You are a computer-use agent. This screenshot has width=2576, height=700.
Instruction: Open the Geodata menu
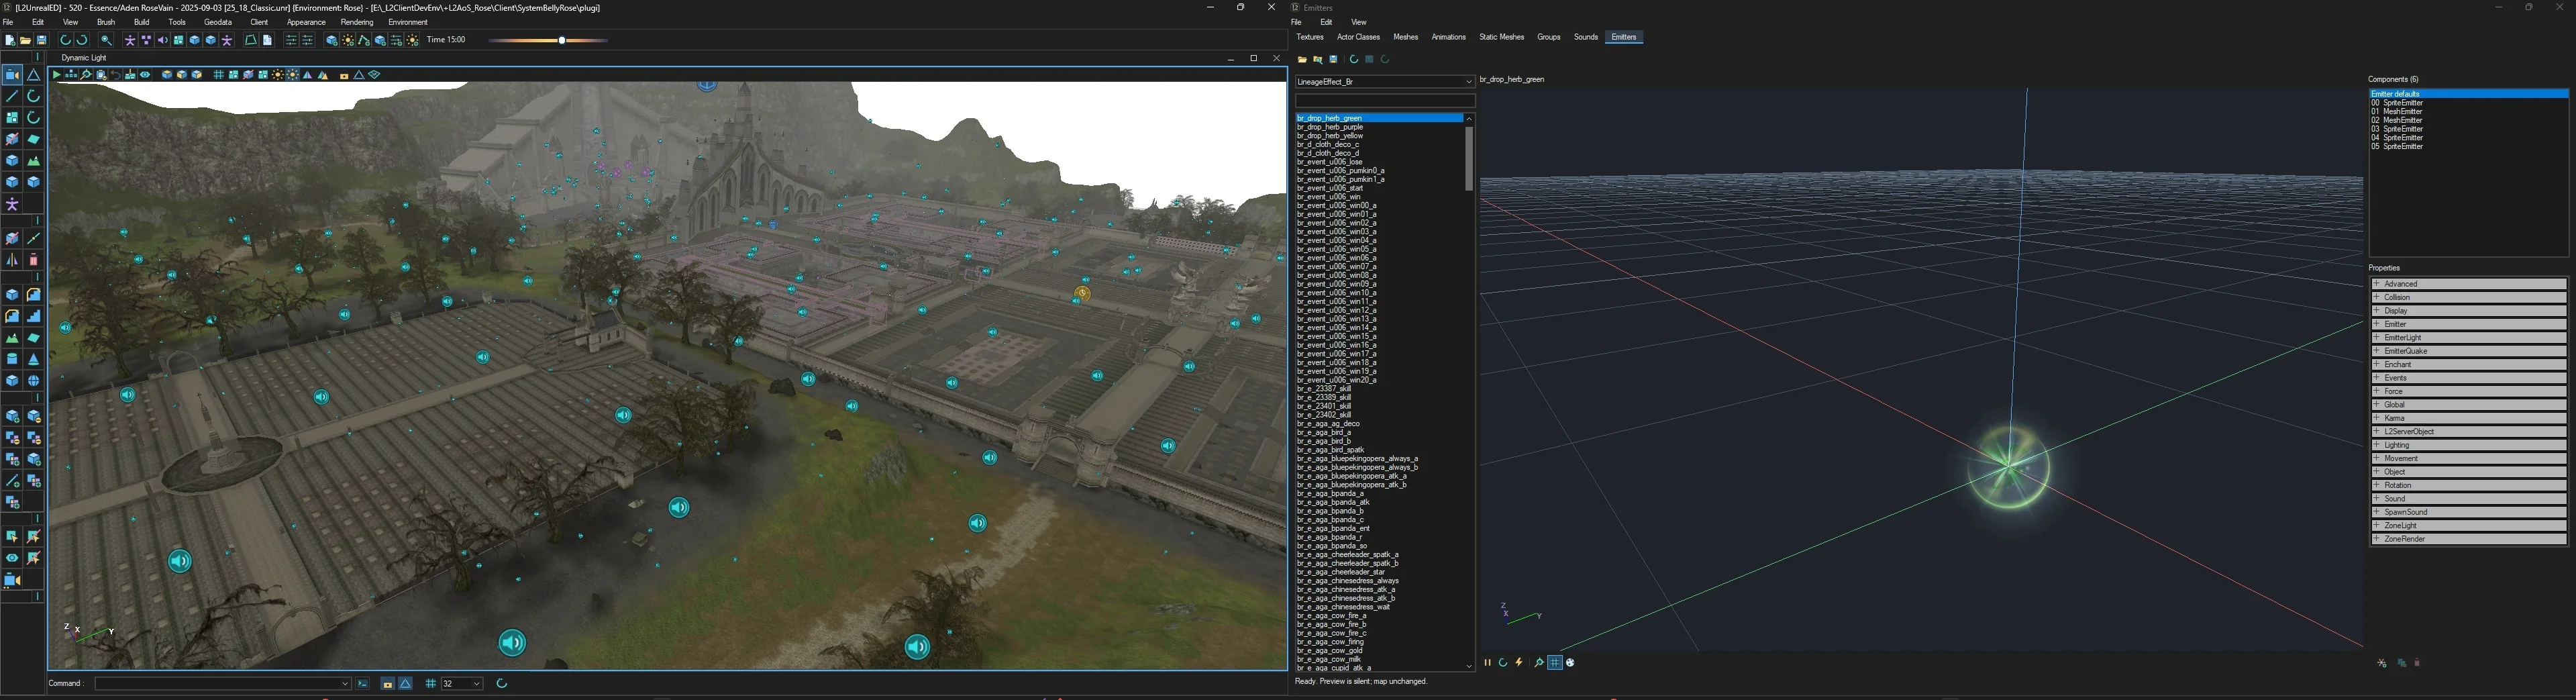tap(218, 22)
